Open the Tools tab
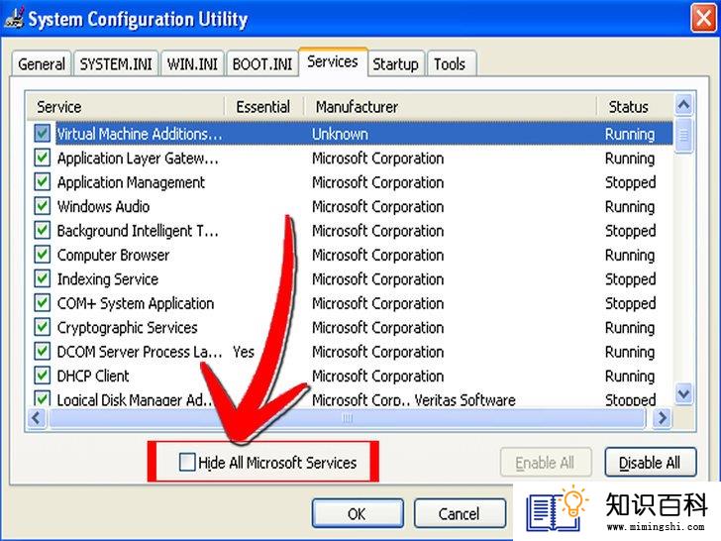The image size is (721, 541). pyautogui.click(x=450, y=63)
